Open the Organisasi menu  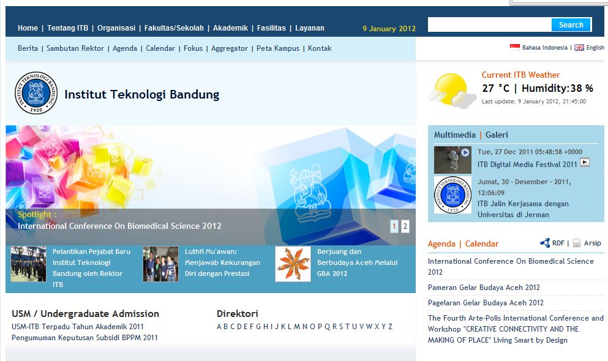tap(116, 28)
